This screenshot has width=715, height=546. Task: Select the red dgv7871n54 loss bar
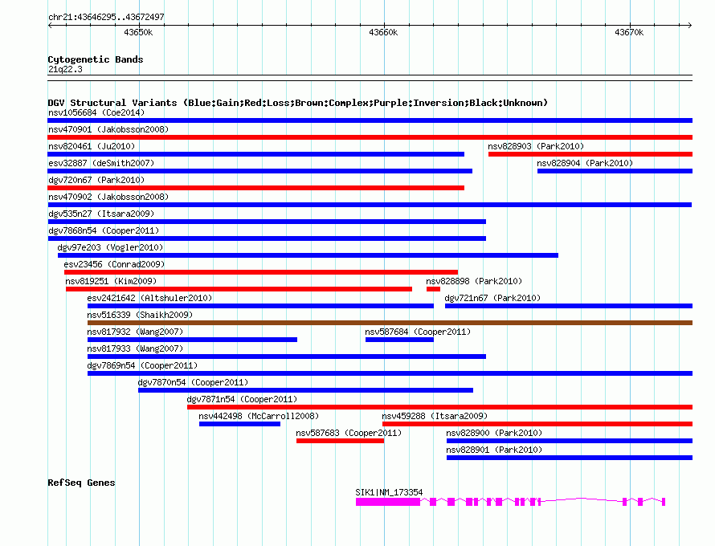click(439, 407)
